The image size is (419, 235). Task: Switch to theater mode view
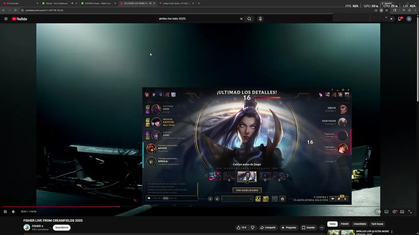pyautogui.click(x=402, y=211)
